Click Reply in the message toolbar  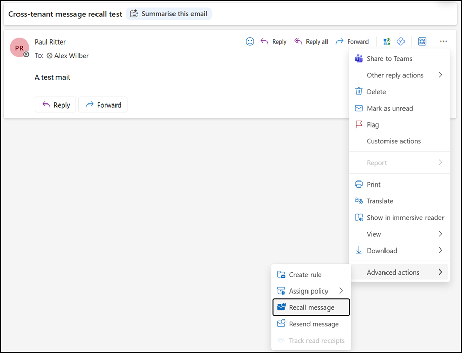click(x=274, y=42)
